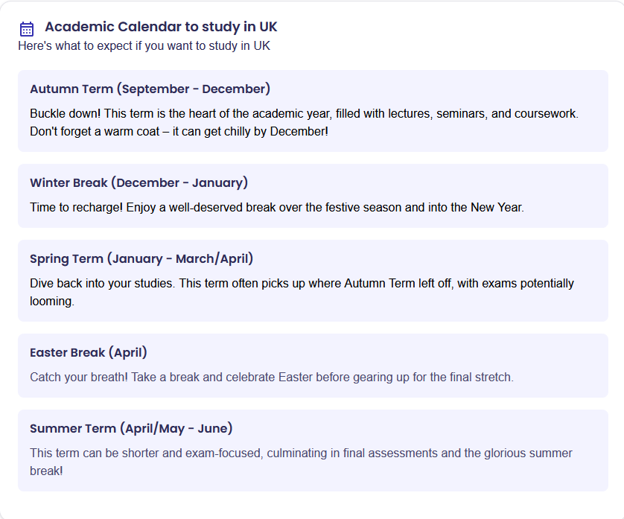
Task: Click the Autumn Term description about lectures and seminars
Action: tap(304, 122)
